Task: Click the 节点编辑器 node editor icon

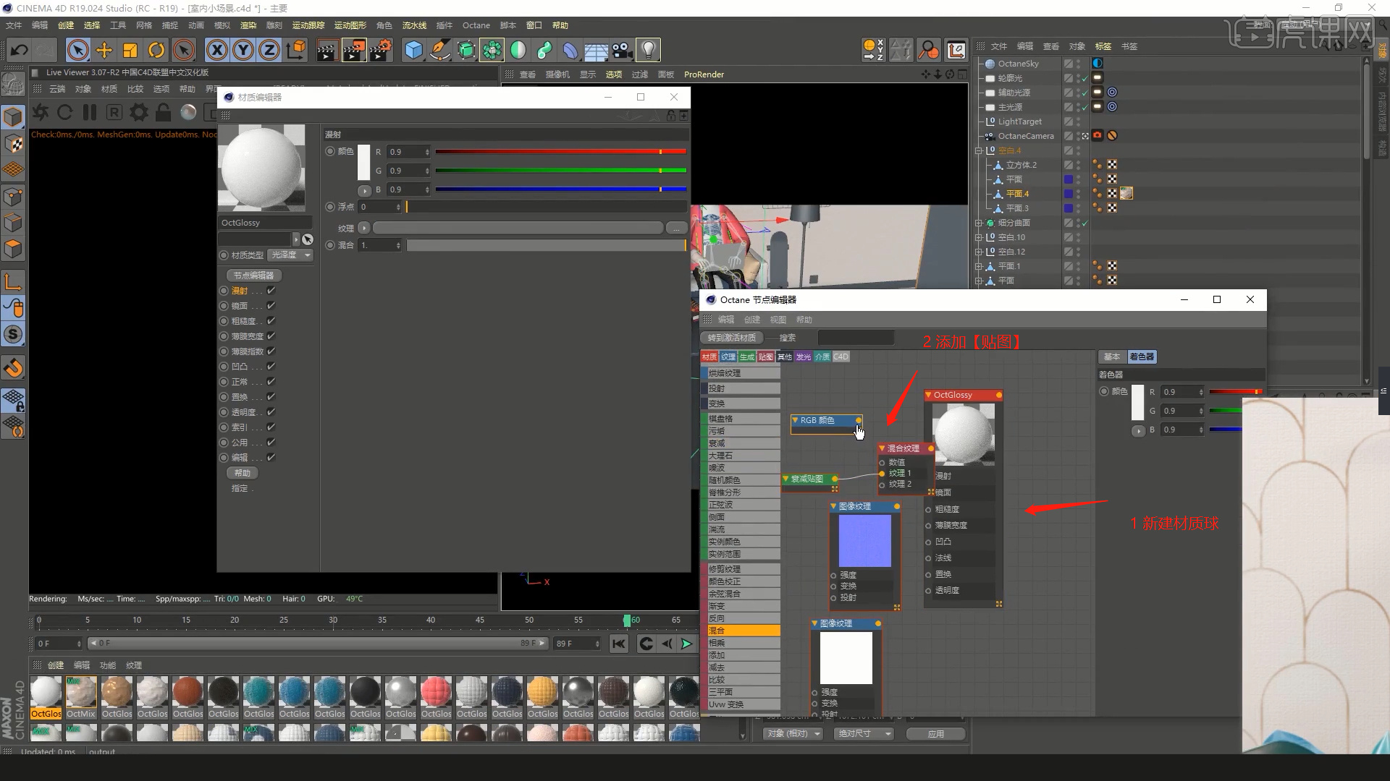Action: (x=252, y=275)
